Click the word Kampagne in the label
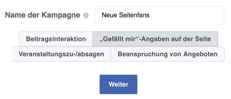This screenshot has height=99, width=231. point(61,15)
